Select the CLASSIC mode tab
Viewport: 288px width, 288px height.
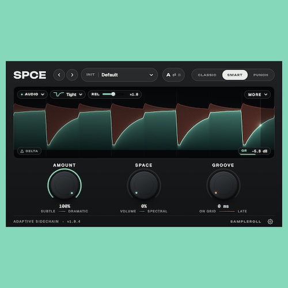207,75
